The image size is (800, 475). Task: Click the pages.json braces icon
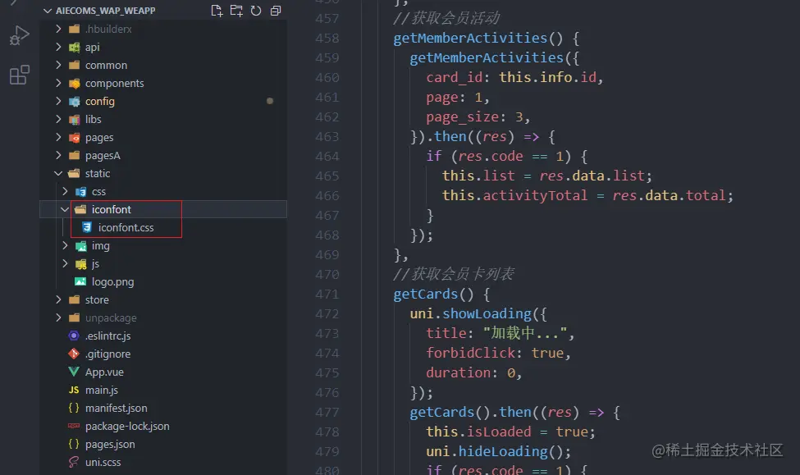pyautogui.click(x=74, y=444)
